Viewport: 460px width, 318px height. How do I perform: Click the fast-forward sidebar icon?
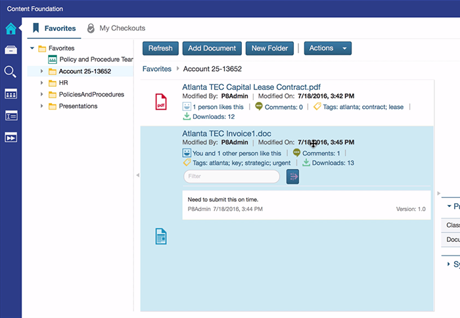[11, 137]
